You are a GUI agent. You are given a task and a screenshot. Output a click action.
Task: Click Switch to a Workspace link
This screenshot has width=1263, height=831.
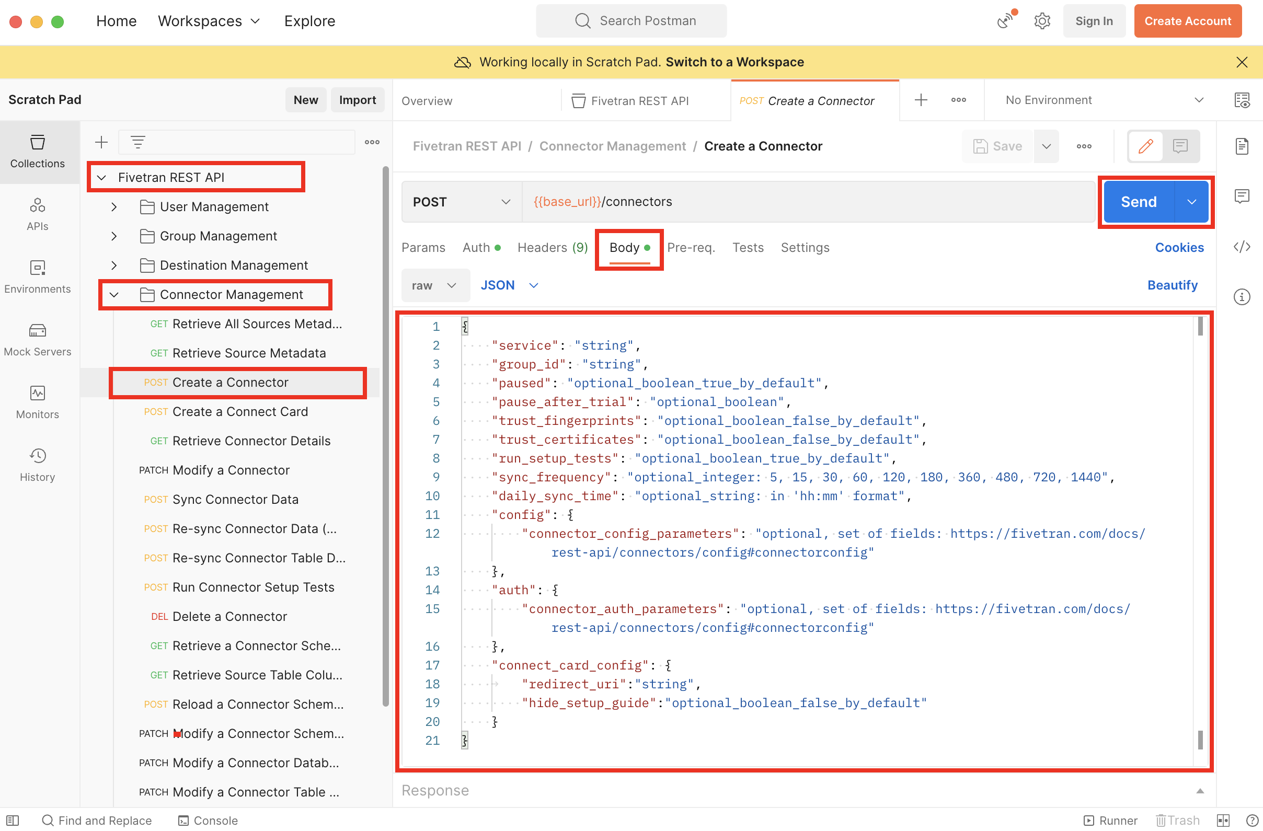tap(734, 62)
